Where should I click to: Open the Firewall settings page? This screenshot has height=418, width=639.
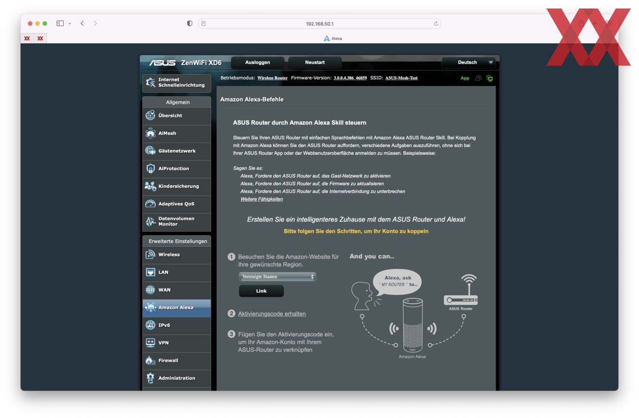coord(177,361)
